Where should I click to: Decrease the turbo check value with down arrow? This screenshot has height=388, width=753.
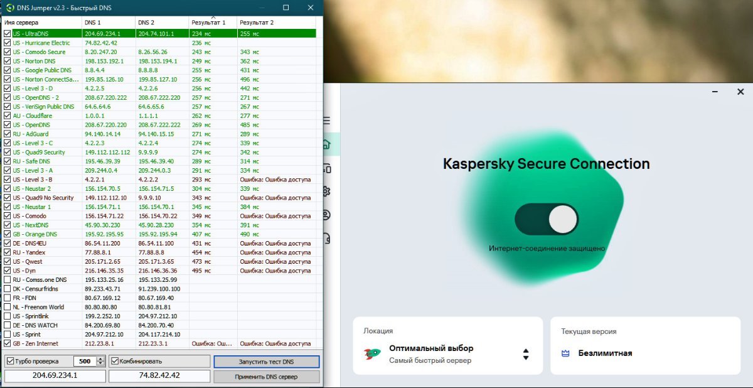pos(100,364)
